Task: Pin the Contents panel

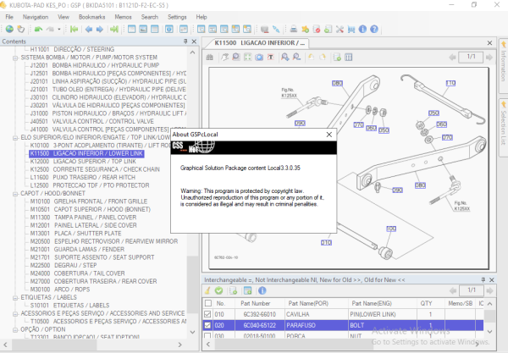Action: [185, 41]
